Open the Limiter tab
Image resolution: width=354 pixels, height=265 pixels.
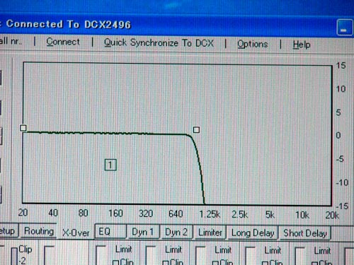click(210, 232)
